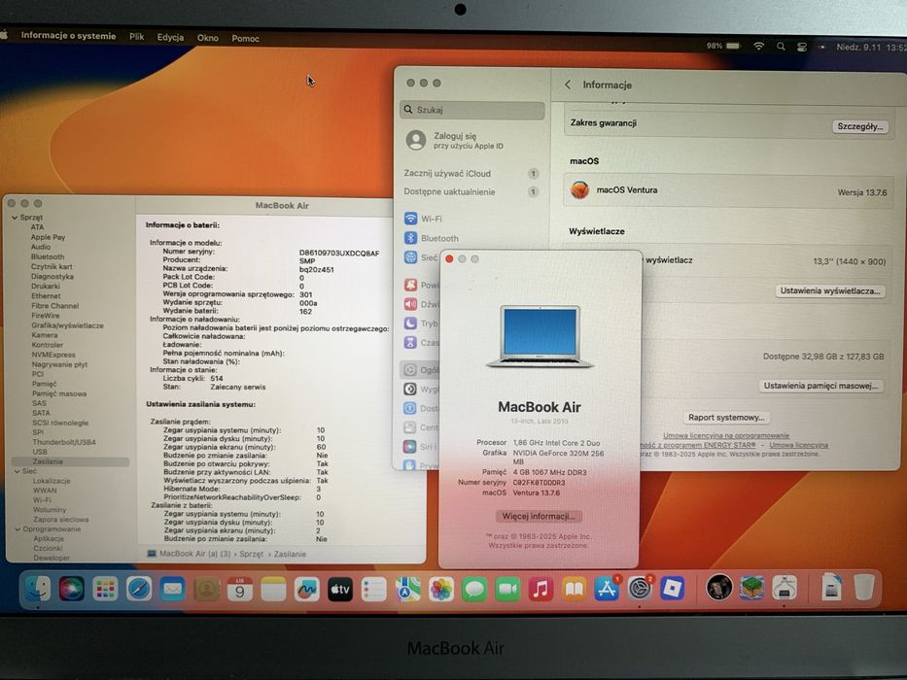Screen dimensions: 907x680
Task: Open Photos from the Dock
Action: point(440,590)
